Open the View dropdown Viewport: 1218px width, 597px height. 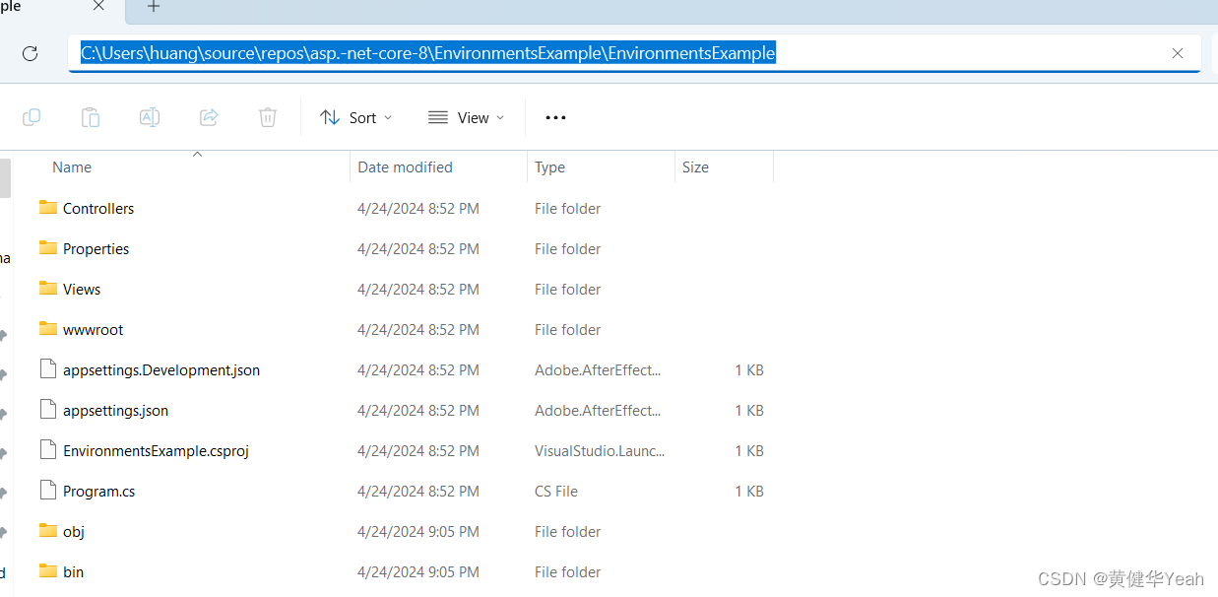[467, 117]
